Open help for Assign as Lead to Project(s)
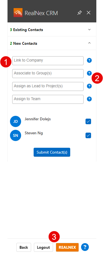The width and height of the screenshot is (103, 256). pyautogui.click(x=89, y=86)
